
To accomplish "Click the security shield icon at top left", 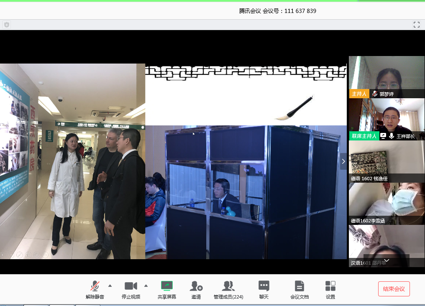I will click(6, 25).
